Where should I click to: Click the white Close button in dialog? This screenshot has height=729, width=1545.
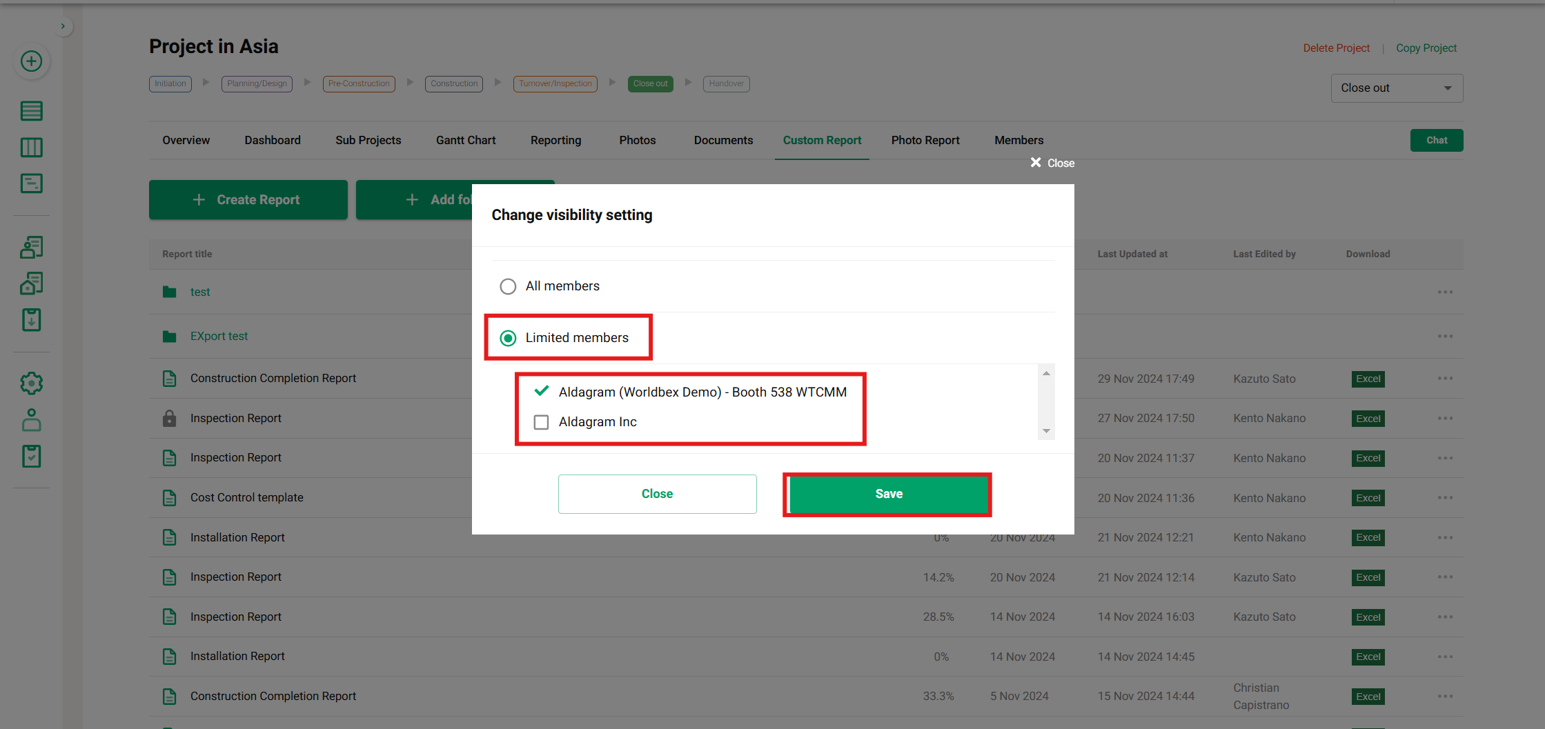pos(657,494)
